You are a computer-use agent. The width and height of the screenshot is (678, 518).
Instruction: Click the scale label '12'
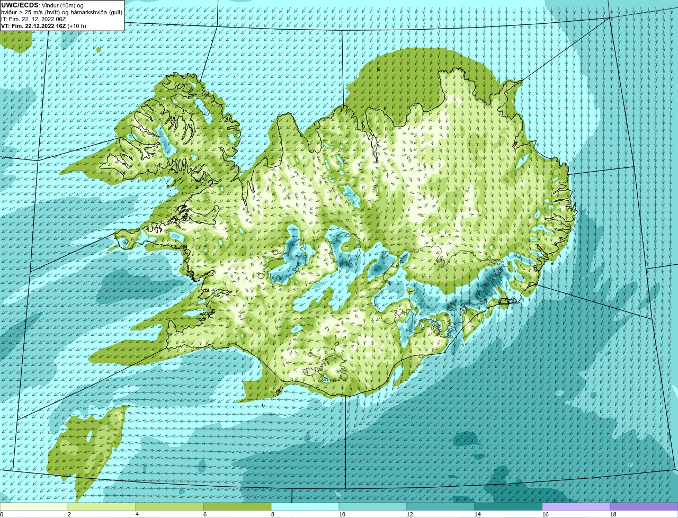pyautogui.click(x=410, y=514)
